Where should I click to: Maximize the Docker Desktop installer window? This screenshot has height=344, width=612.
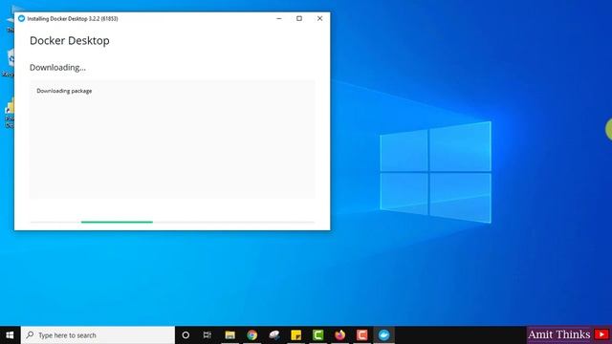click(299, 18)
